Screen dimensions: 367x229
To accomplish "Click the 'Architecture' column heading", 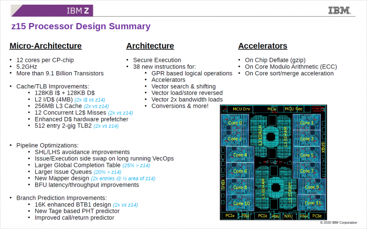I will click(x=150, y=46).
